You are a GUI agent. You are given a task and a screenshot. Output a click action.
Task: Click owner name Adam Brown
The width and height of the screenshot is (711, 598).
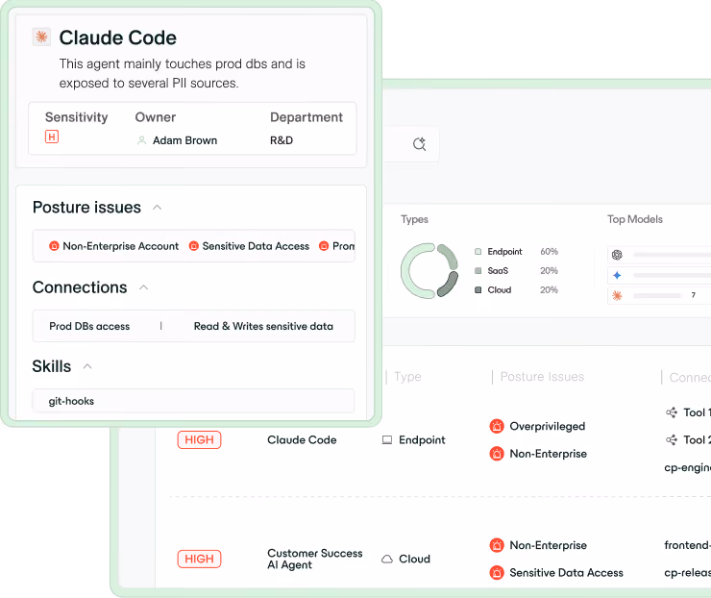click(185, 140)
